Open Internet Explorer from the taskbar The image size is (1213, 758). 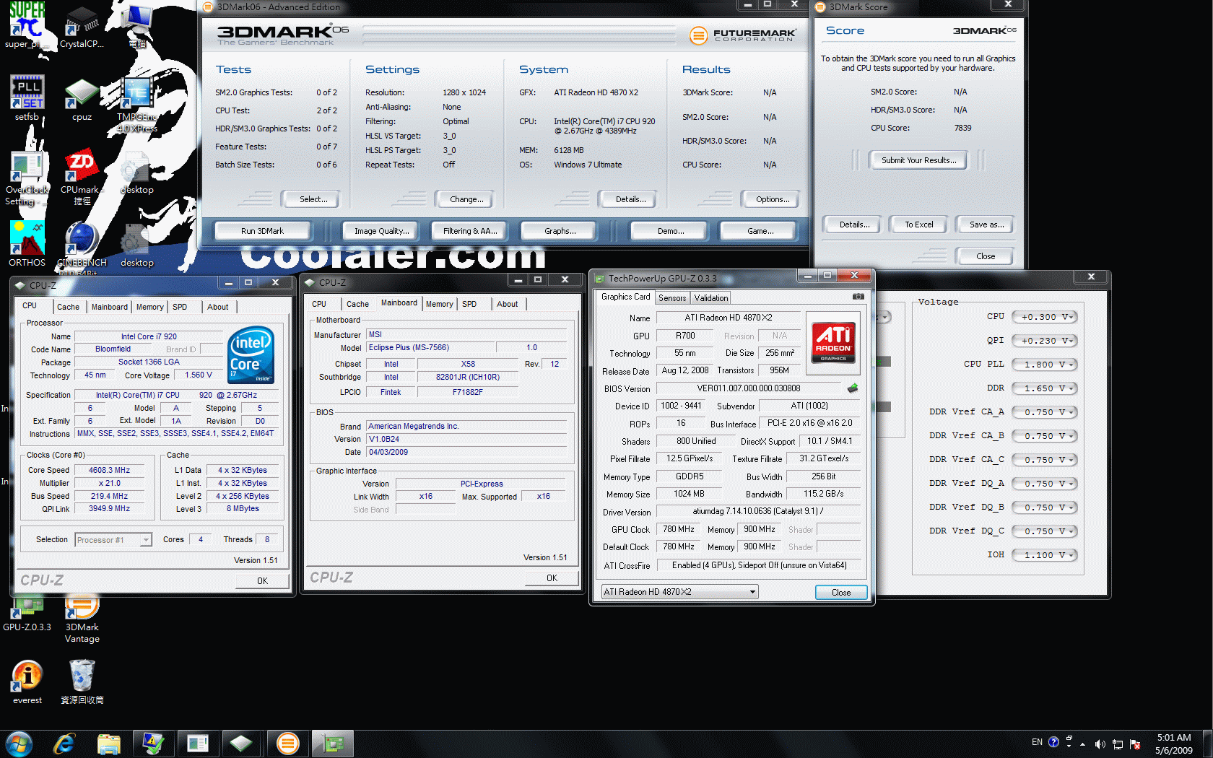point(64,744)
